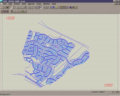This screenshot has height=96, width=120.
Task: Select the black diagonal line link tool
Action: pyautogui.click(x=20, y=7)
